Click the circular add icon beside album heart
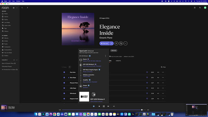208x117 pixels. coord(121,43)
